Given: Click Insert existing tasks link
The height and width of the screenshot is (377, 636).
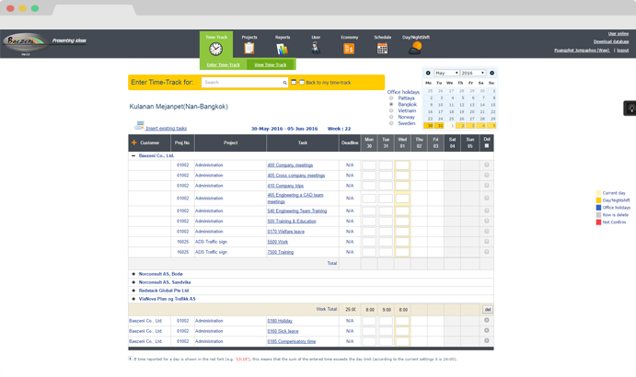Looking at the screenshot, I should 166,129.
